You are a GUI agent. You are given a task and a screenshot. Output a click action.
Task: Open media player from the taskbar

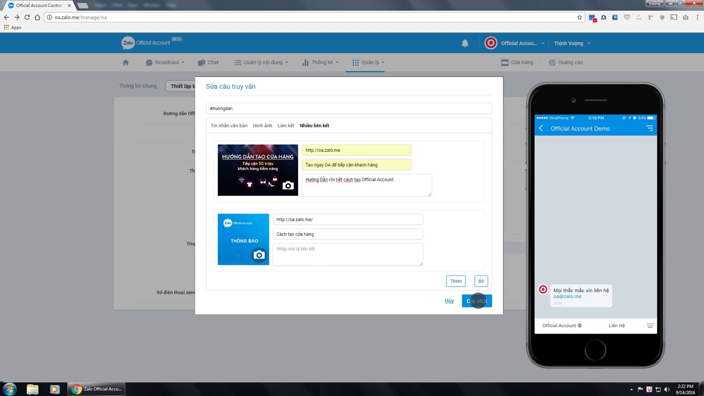point(54,389)
